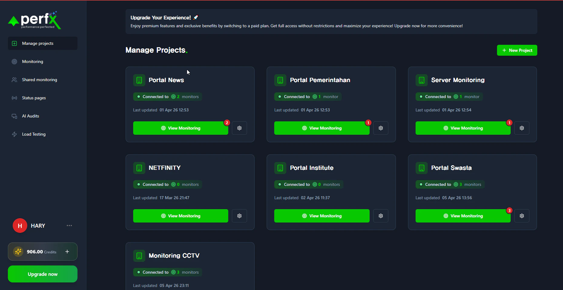
Task: Click red badge on Portal Pemerintahan
Action: point(368,123)
